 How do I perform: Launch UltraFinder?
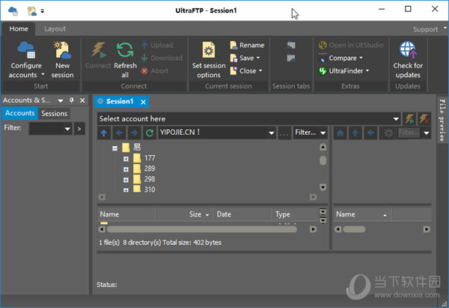[343, 71]
